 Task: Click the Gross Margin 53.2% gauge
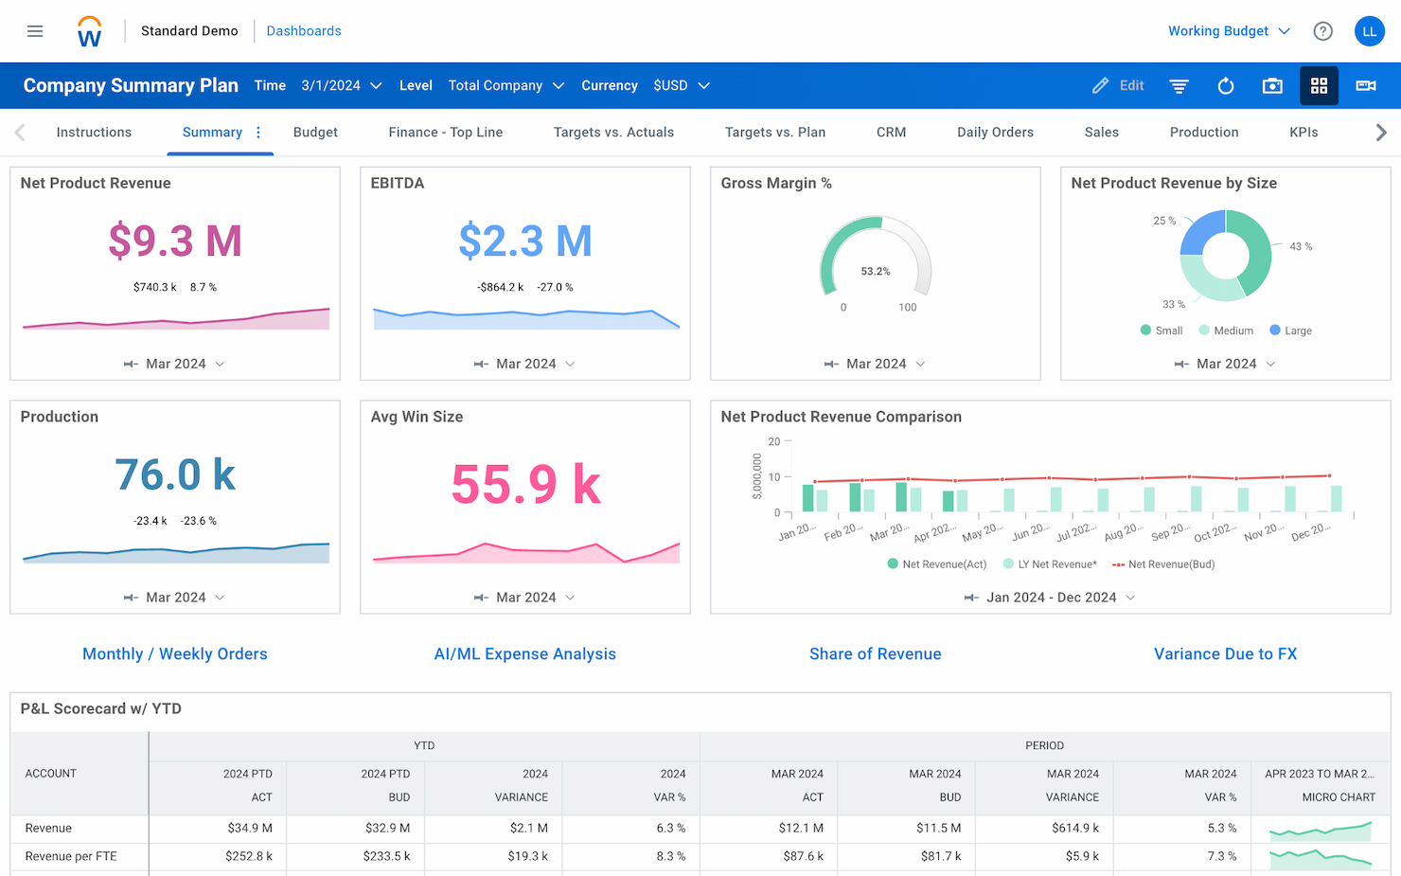[876, 258]
